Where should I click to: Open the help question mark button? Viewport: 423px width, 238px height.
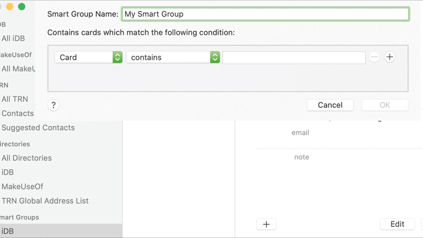click(x=53, y=105)
